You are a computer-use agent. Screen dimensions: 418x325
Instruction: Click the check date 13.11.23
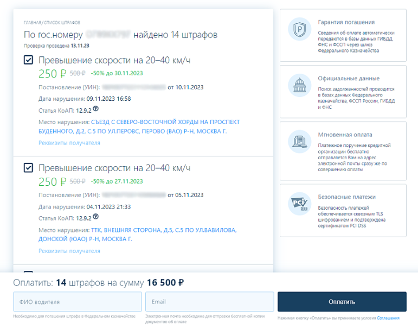click(x=80, y=45)
